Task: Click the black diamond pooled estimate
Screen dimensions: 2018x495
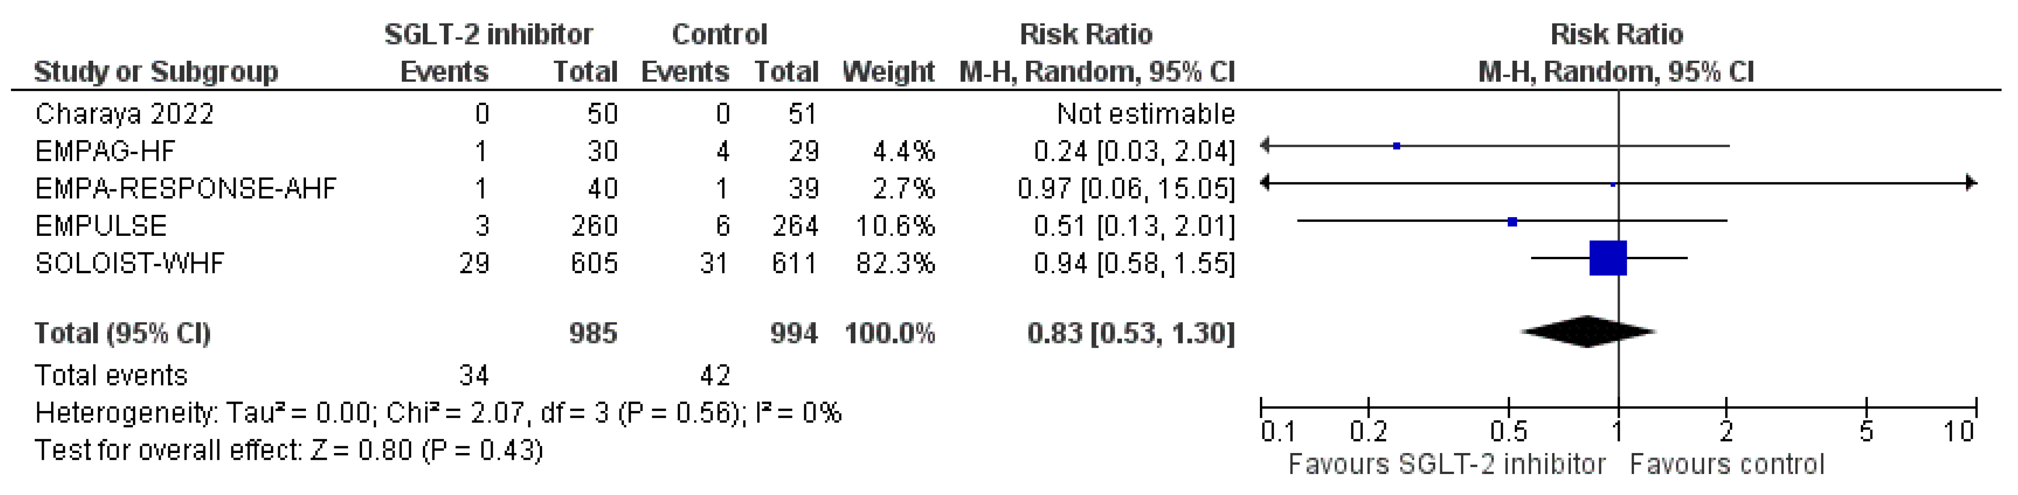Action: tap(1588, 331)
